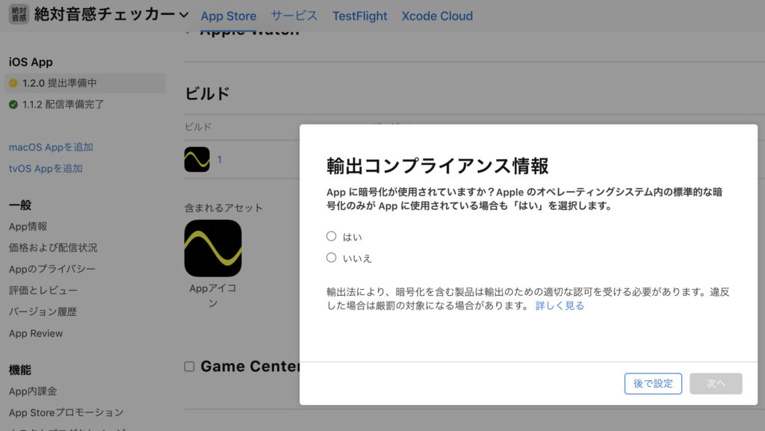
Task: Open 価格および配信状況 in sidebar
Action: point(53,248)
